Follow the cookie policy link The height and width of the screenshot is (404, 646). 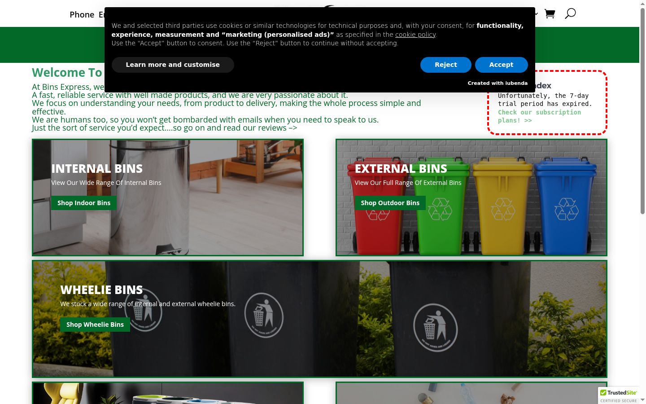click(415, 35)
